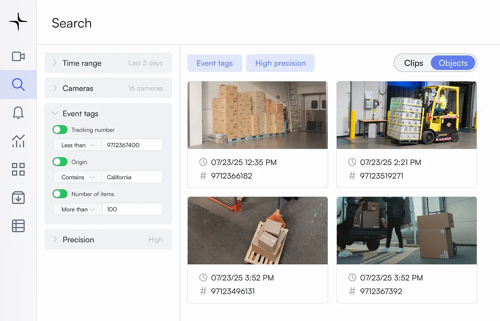Click the tracking number value field 9712367400
The height and width of the screenshot is (321, 500).
(132, 145)
